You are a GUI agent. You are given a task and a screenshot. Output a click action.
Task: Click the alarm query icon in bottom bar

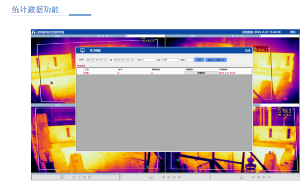[242, 177]
